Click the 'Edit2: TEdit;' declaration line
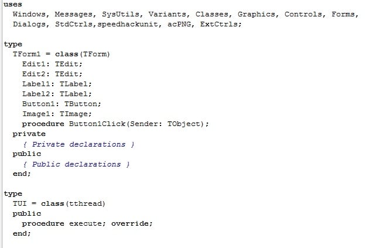The width and height of the screenshot is (366, 248). (x=52, y=74)
